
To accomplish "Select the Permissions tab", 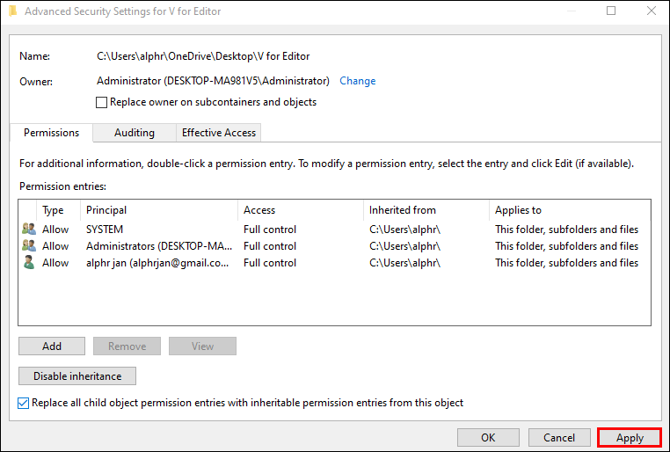I will (51, 133).
